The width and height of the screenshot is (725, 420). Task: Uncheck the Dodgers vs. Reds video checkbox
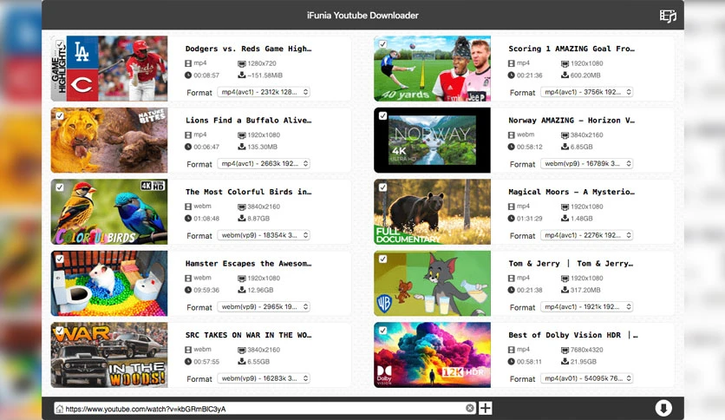pos(60,44)
